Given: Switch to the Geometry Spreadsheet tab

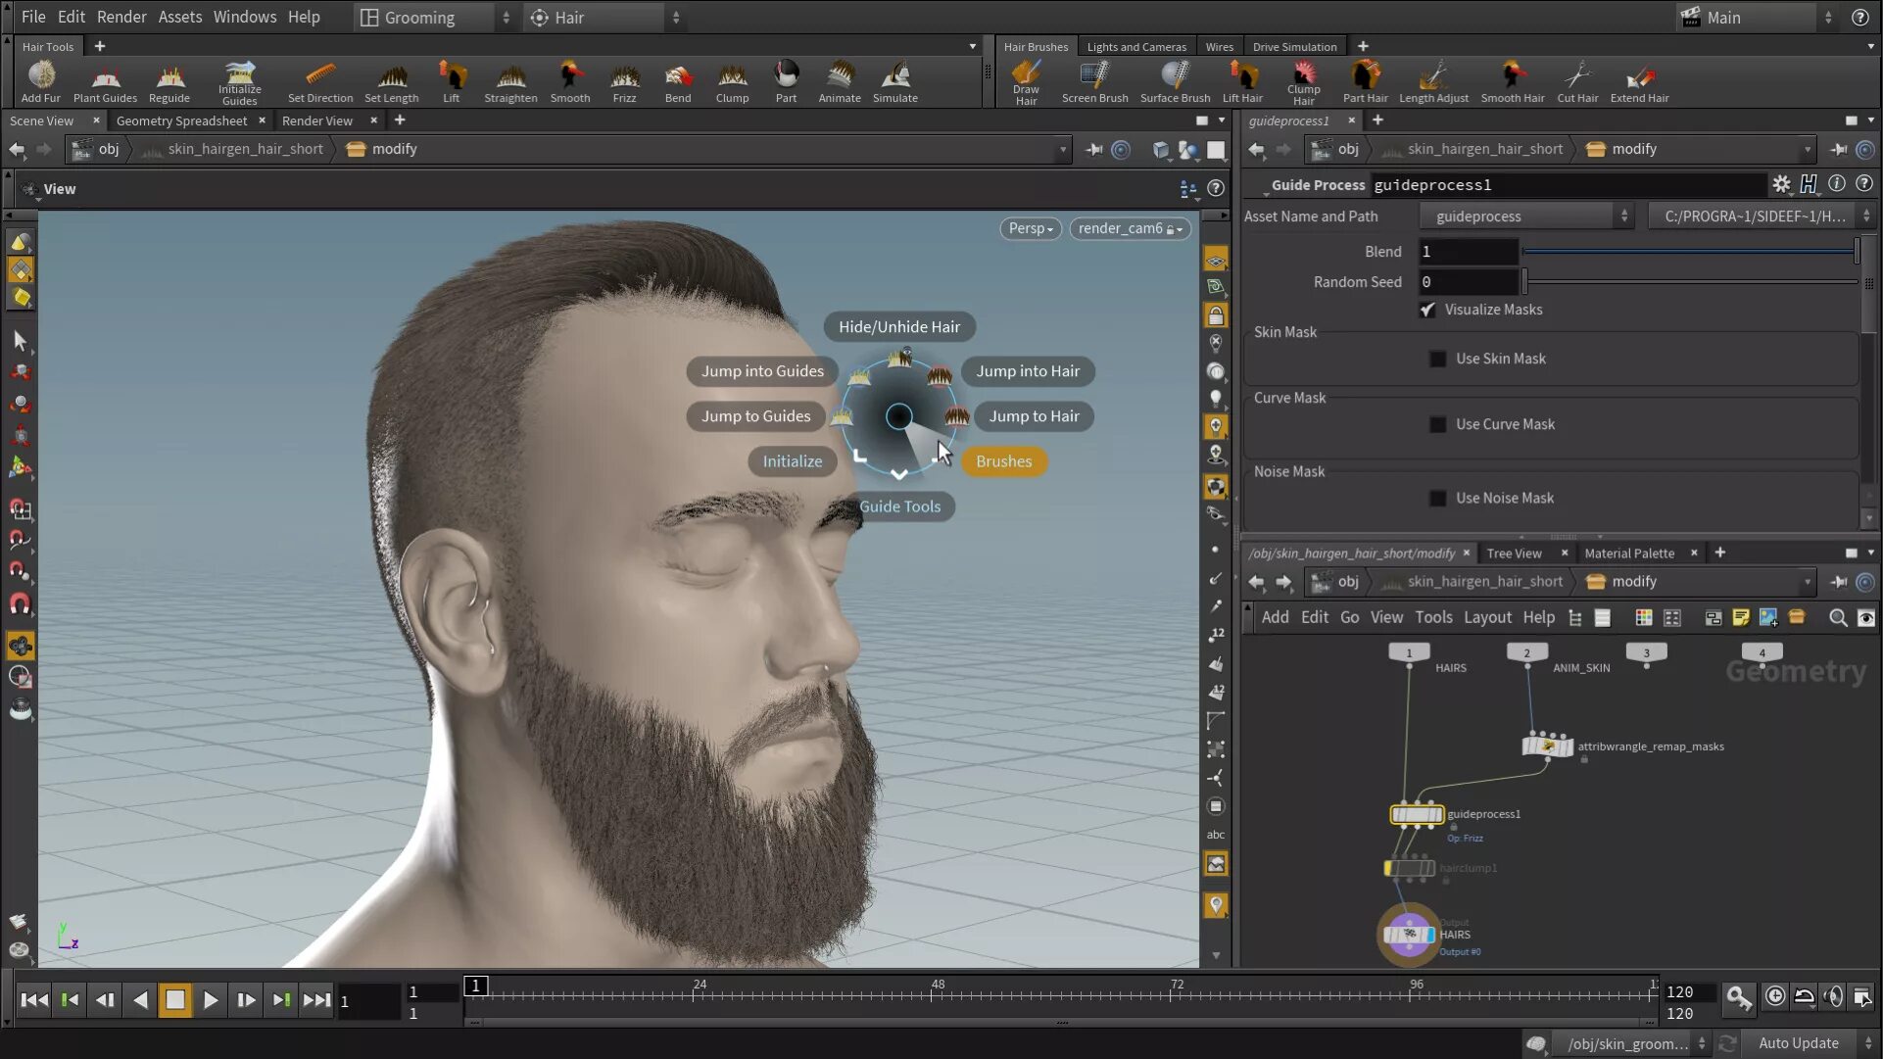Looking at the screenshot, I should pyautogui.click(x=181, y=120).
